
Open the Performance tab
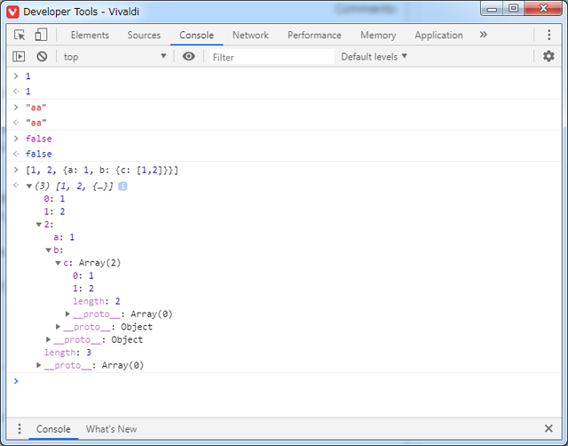(314, 36)
